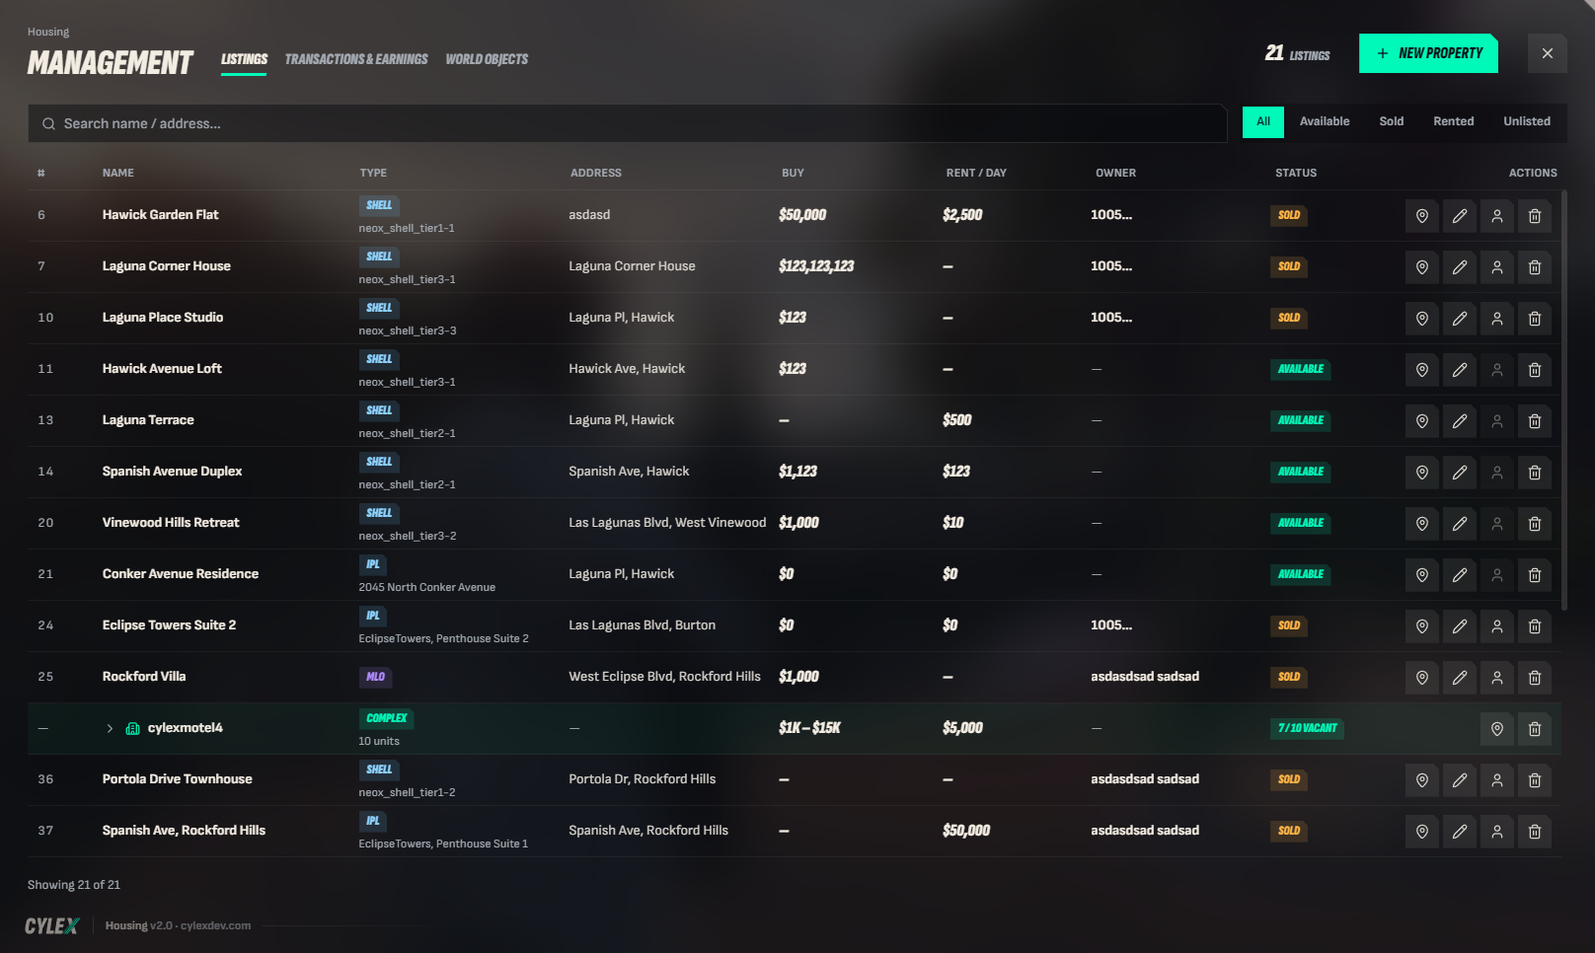Delete the Laguna Corner House listing
1595x953 pixels.
[1535, 267]
